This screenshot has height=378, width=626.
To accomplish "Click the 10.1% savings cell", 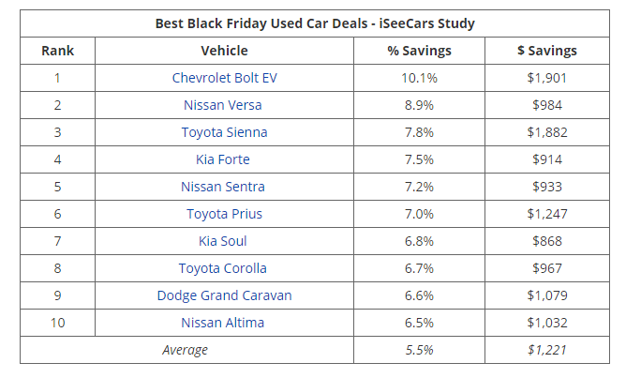I will point(419,78).
